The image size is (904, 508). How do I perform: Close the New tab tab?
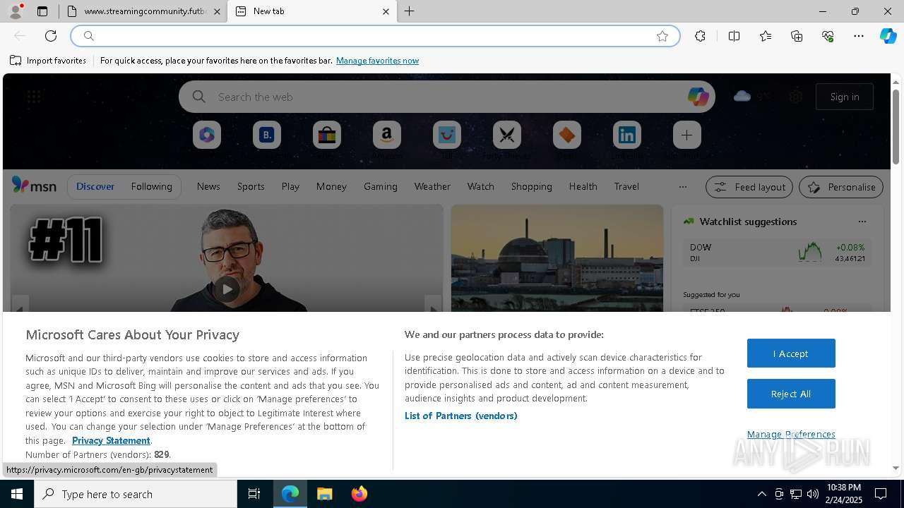tap(386, 11)
